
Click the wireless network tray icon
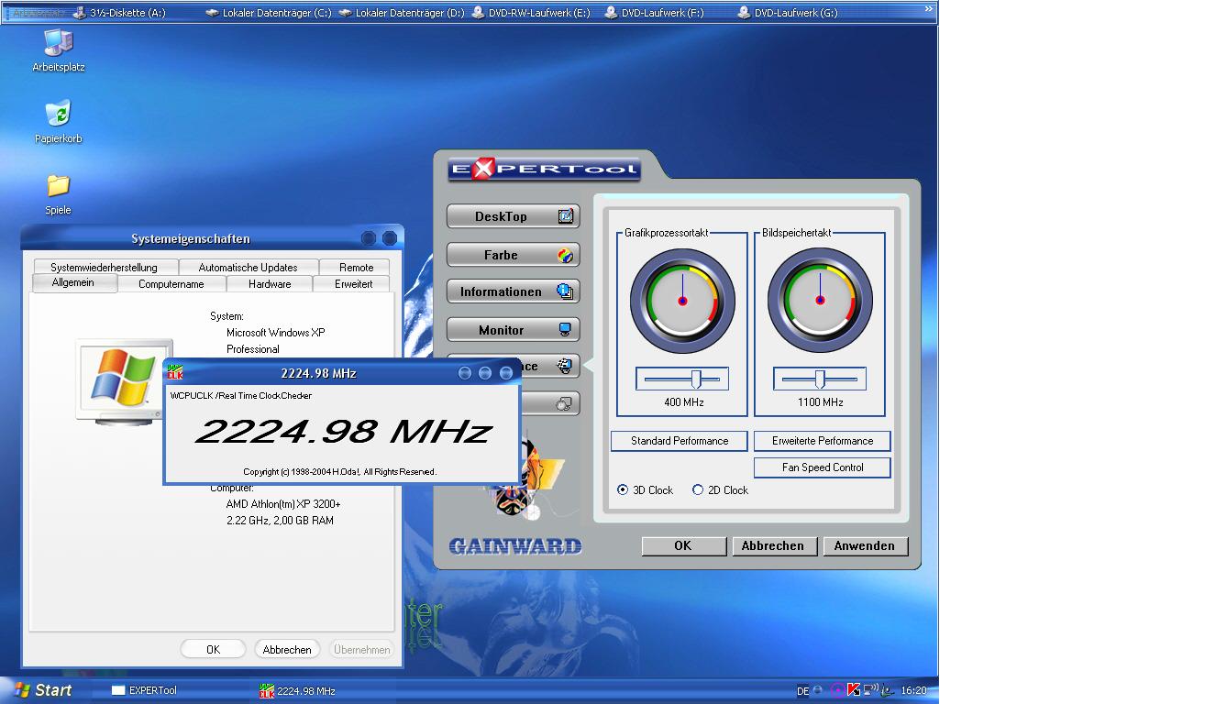tap(871, 690)
